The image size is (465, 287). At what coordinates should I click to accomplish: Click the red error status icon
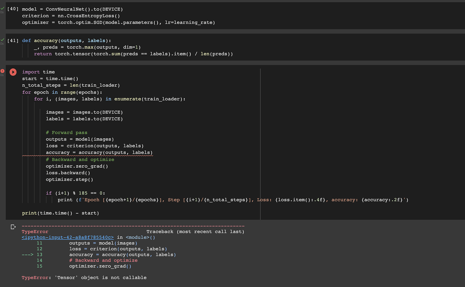pos(2,71)
